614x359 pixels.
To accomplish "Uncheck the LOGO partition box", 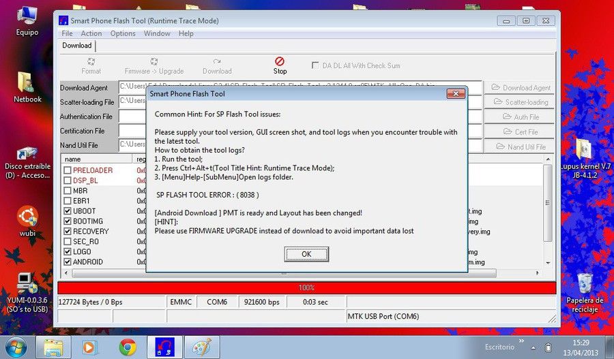I will (68, 251).
